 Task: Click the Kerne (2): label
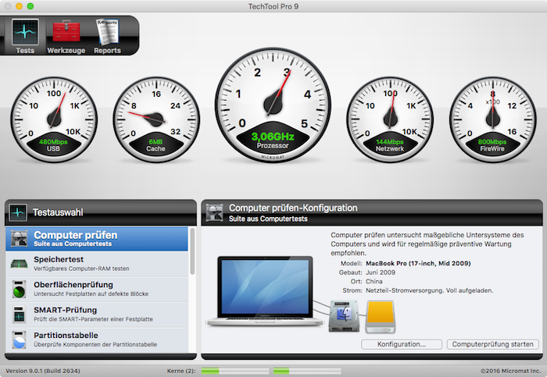181,371
